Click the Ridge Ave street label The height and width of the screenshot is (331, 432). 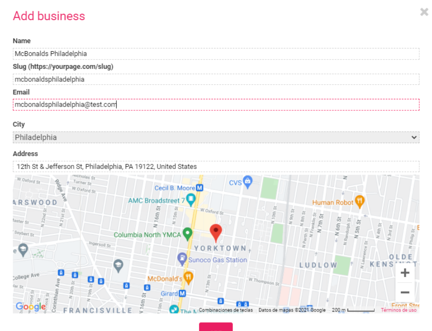[60, 190]
